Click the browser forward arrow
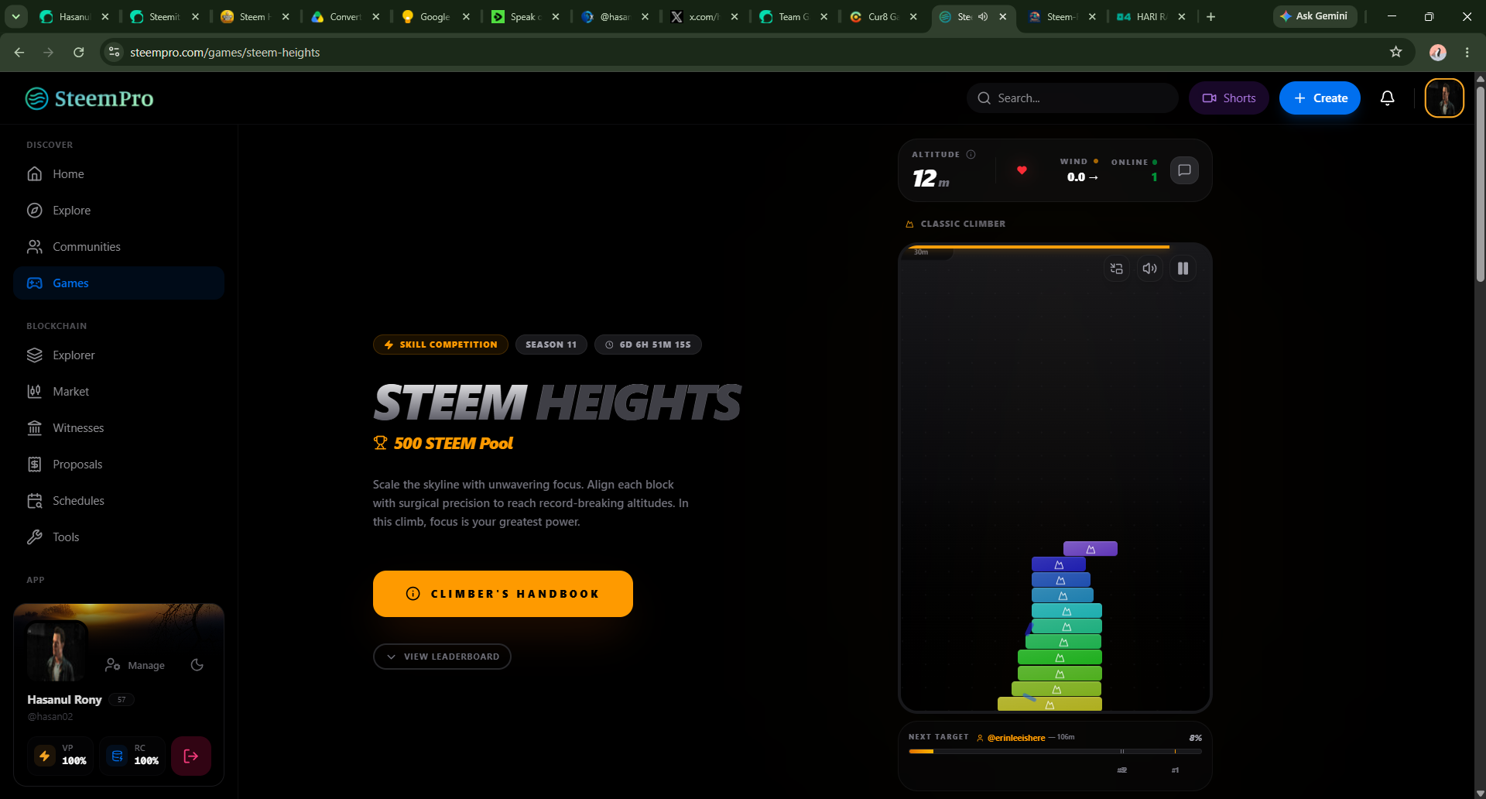This screenshot has height=799, width=1486. 49,53
